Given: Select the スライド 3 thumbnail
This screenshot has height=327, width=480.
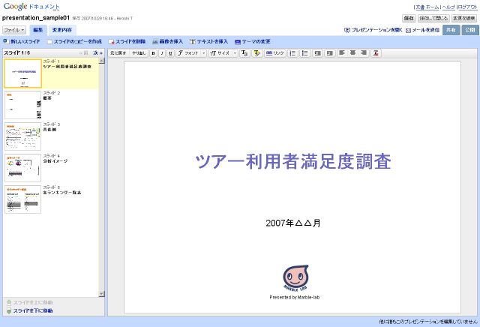Looking at the screenshot, I should (x=22, y=136).
